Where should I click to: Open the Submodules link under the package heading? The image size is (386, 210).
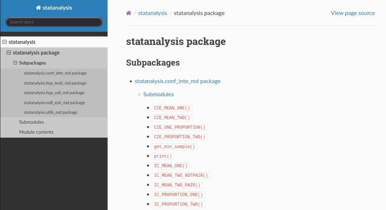tap(158, 94)
